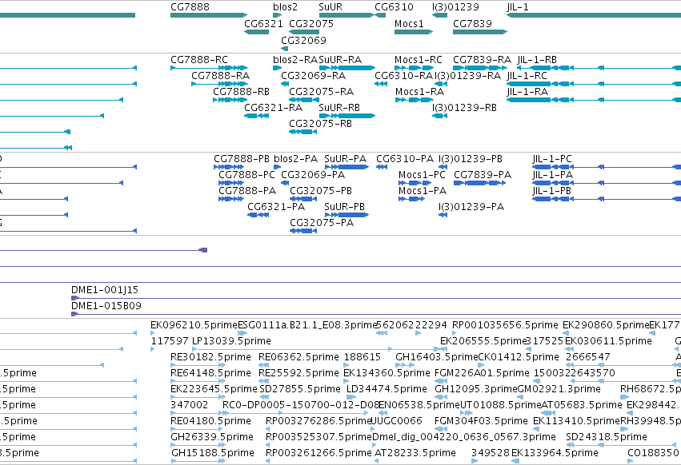Select transcript CG7888-RB
Viewport: 681px width, 465px height.
click(x=230, y=100)
